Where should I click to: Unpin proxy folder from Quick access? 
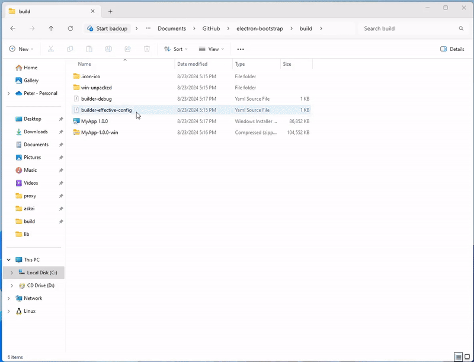(61, 196)
